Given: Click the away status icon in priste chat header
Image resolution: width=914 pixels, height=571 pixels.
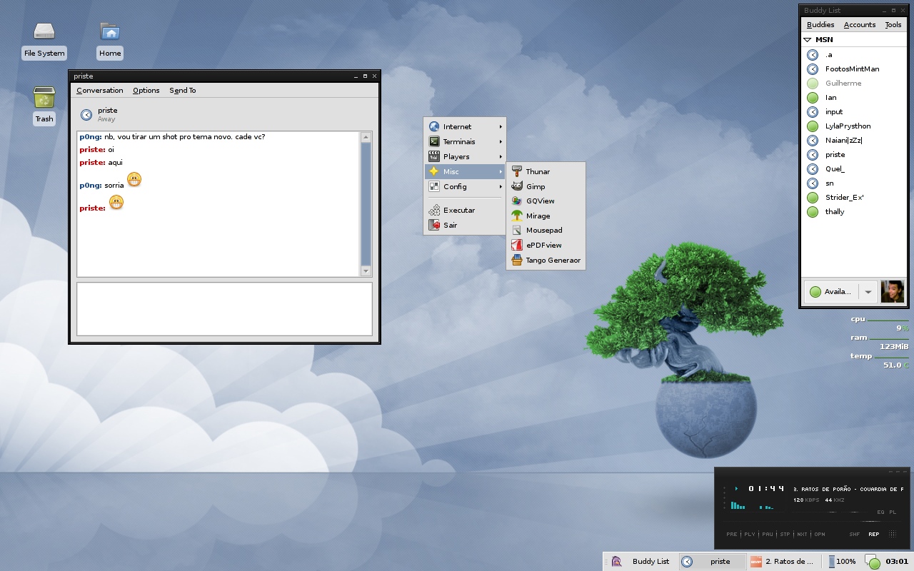Looking at the screenshot, I should click(86, 115).
